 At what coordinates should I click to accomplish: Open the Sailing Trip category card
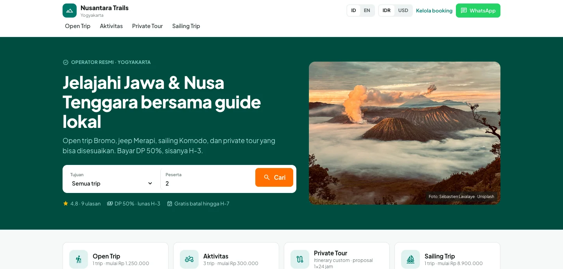(x=447, y=256)
